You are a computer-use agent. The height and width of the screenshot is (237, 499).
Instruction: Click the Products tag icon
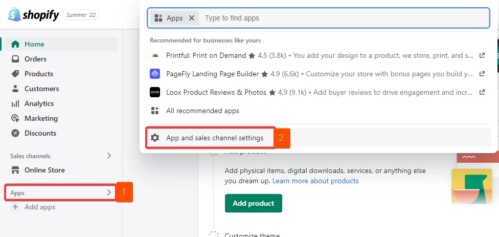[15, 74]
